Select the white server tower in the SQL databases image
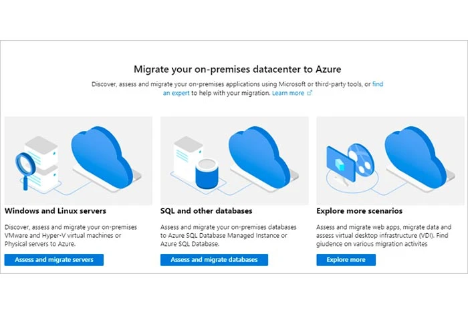Viewport: 468px width, 314px height. (x=187, y=158)
